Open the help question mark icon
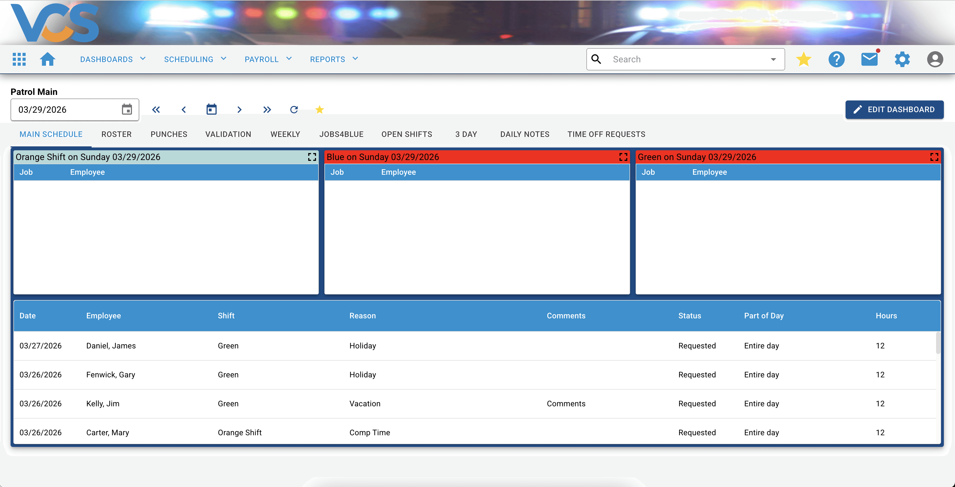This screenshot has height=487, width=955. (x=836, y=59)
